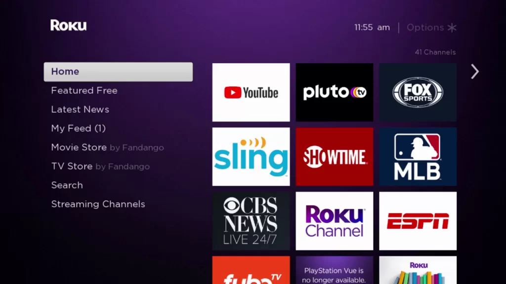Open Movie Store by Fandango
Viewport: 506px width, 284px height.
107,147
